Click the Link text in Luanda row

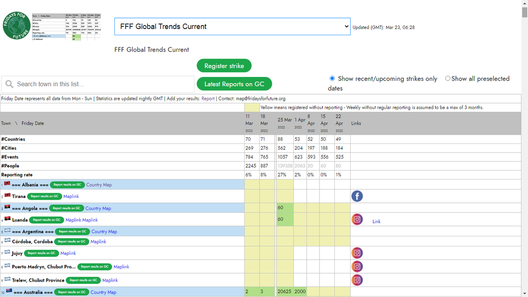tap(376, 221)
